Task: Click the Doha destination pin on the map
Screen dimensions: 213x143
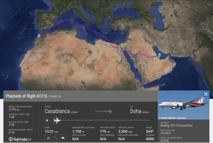Action: tap(159, 55)
